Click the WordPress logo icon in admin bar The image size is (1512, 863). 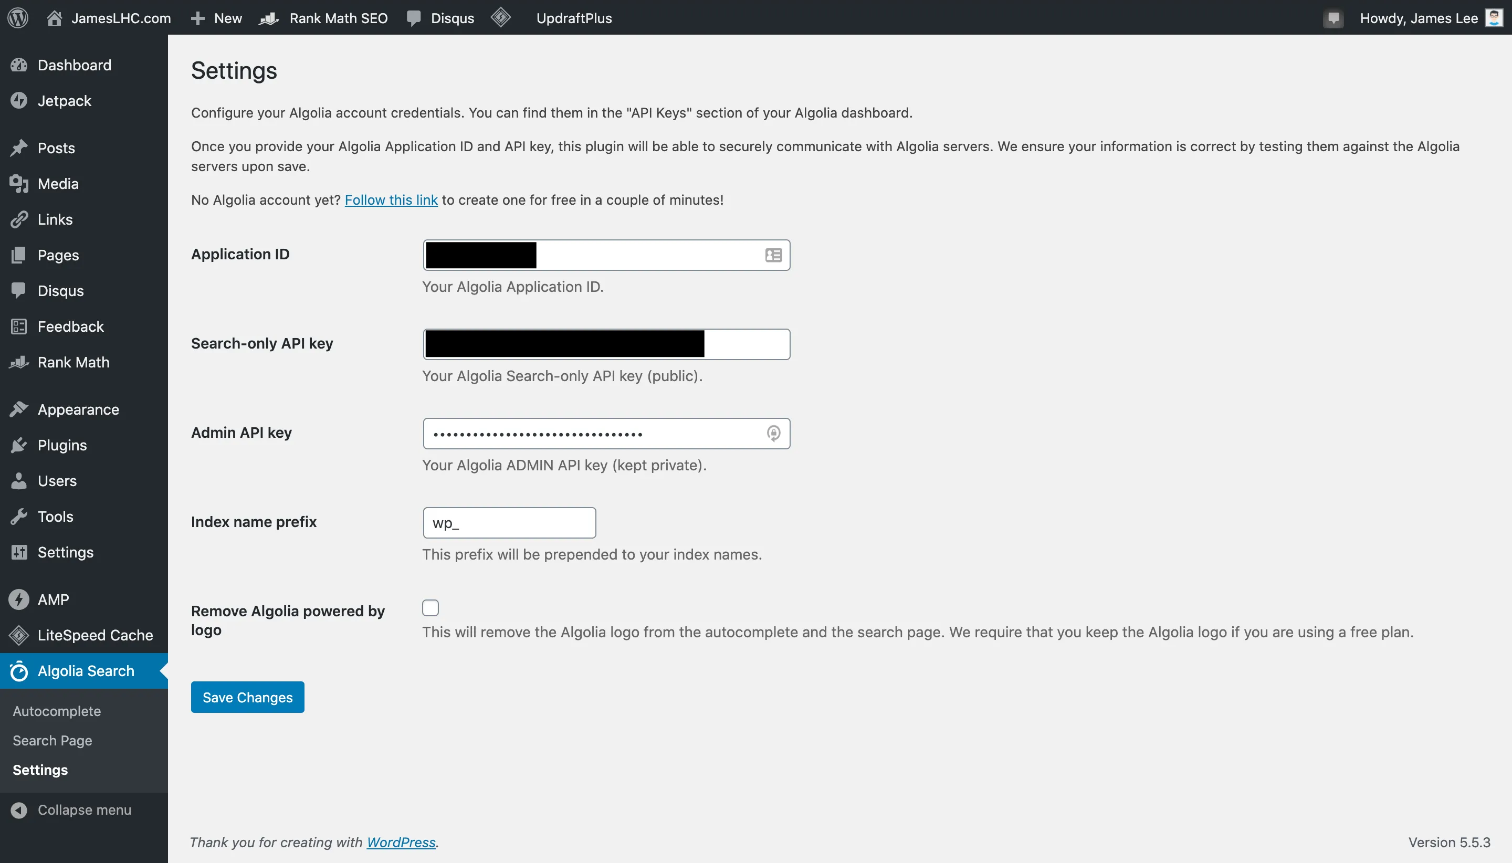[x=18, y=18]
